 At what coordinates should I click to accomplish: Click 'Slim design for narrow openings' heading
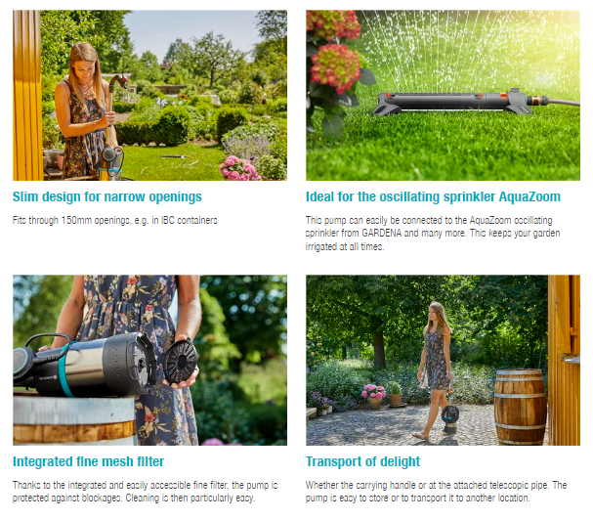click(x=107, y=197)
